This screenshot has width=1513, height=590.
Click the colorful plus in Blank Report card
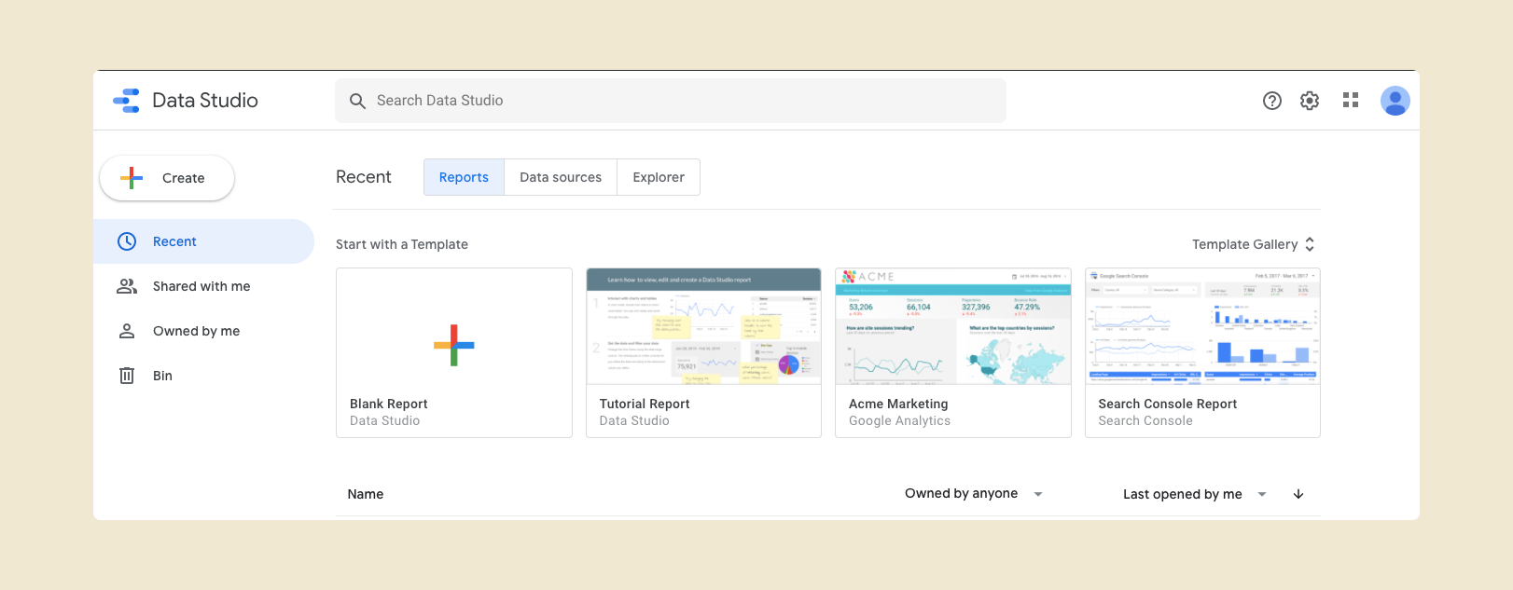pos(454,345)
